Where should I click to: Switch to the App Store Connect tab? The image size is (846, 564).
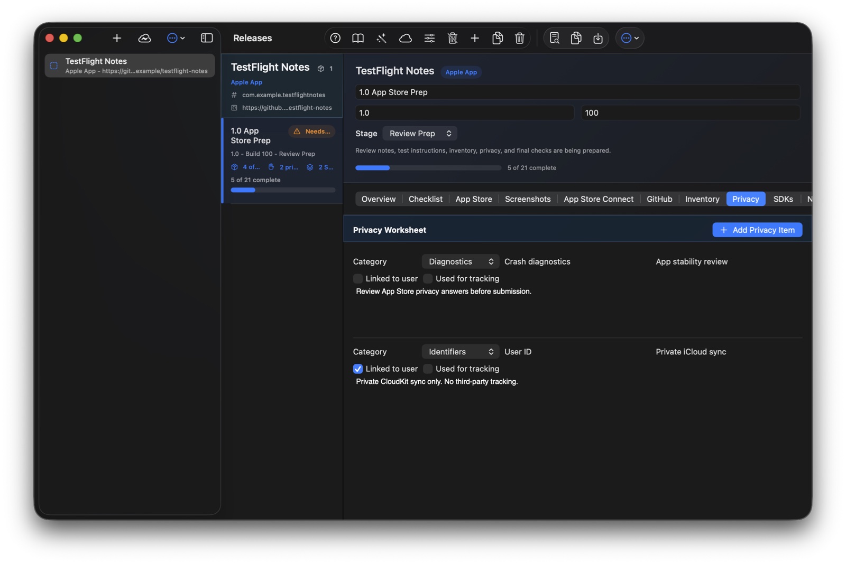click(x=599, y=199)
